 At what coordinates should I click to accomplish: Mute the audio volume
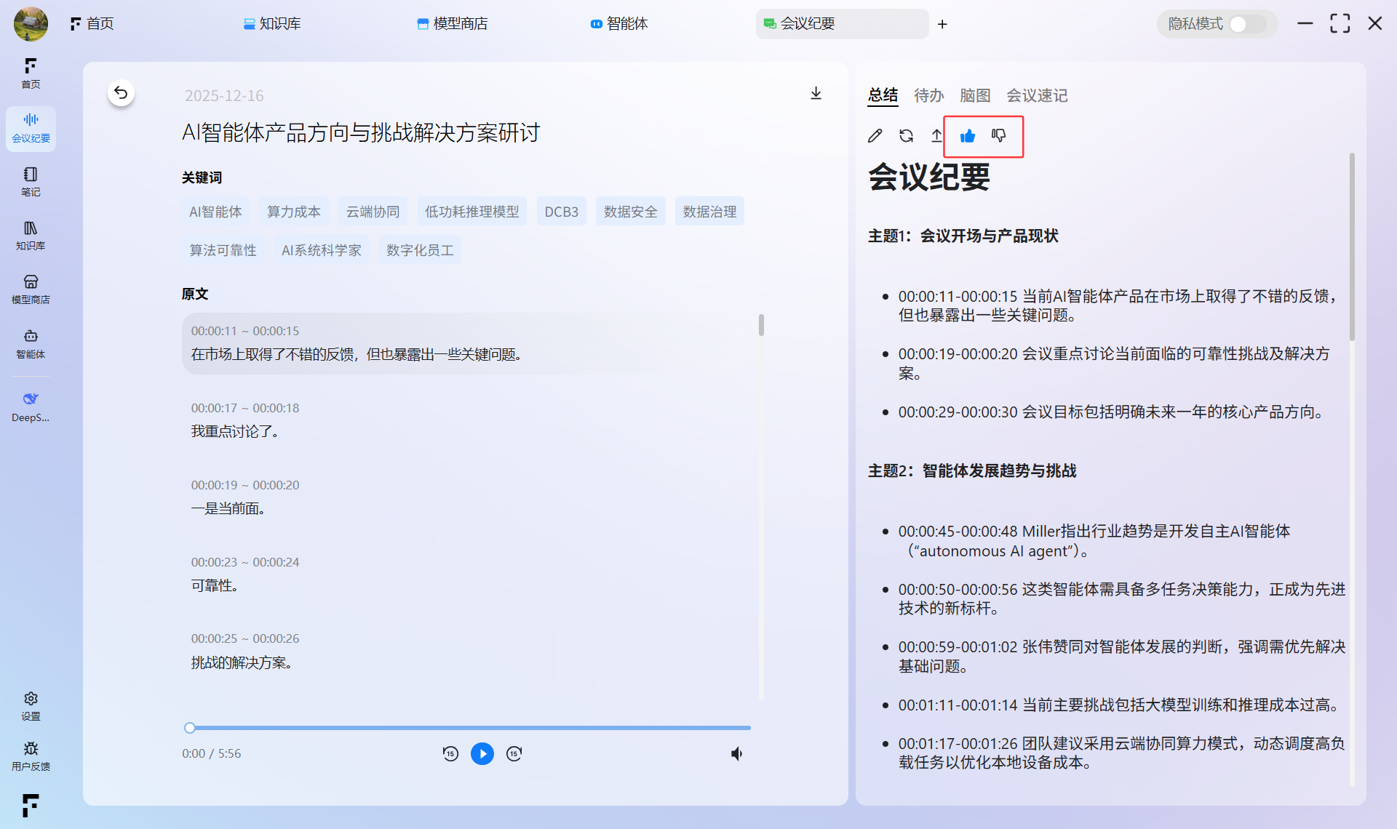click(x=736, y=753)
